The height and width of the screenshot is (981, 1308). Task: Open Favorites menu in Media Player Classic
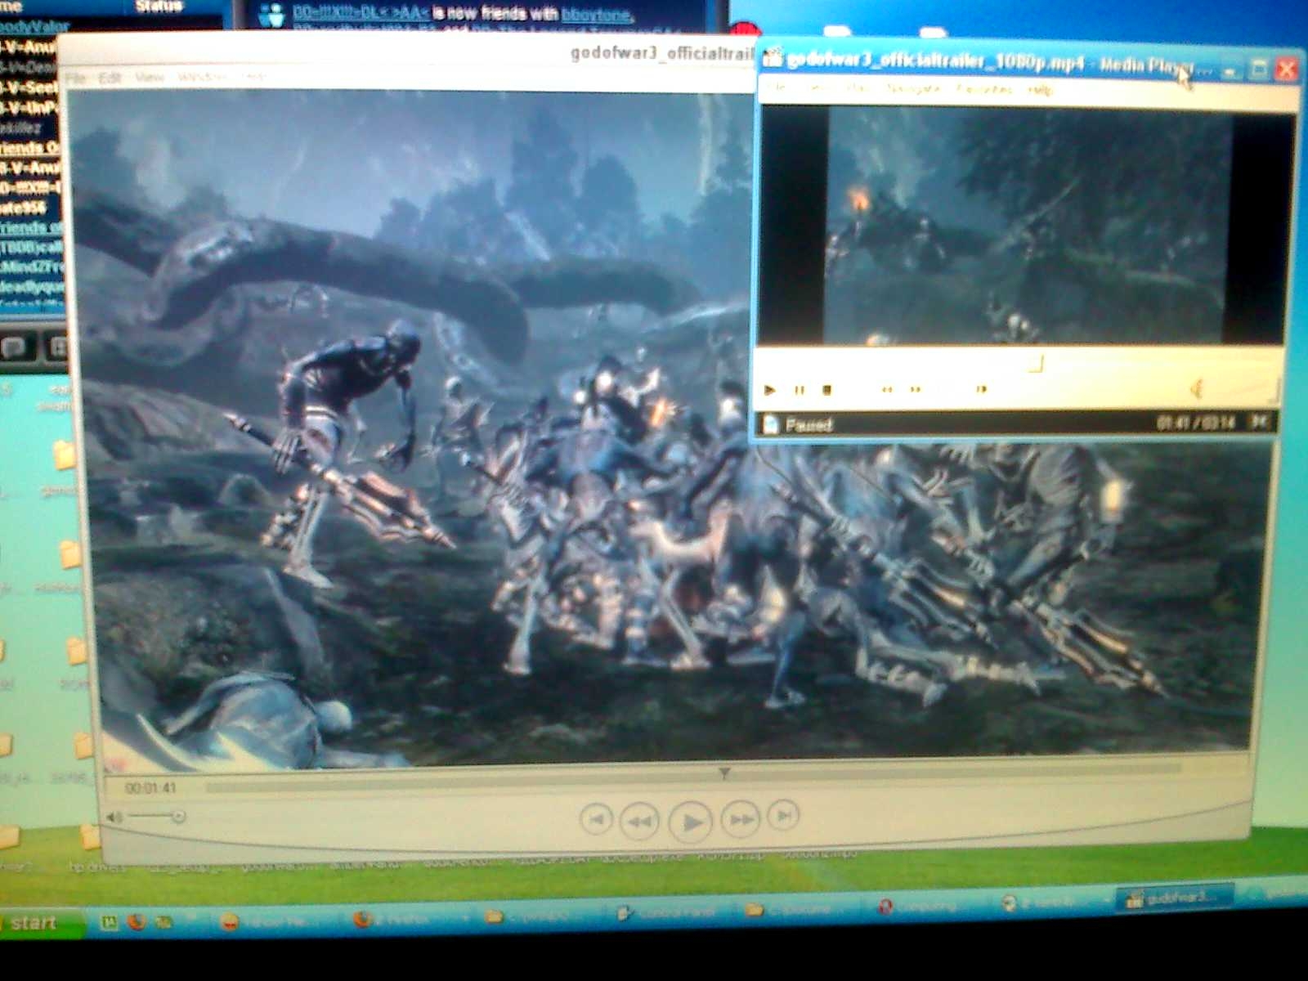pyautogui.click(x=984, y=88)
